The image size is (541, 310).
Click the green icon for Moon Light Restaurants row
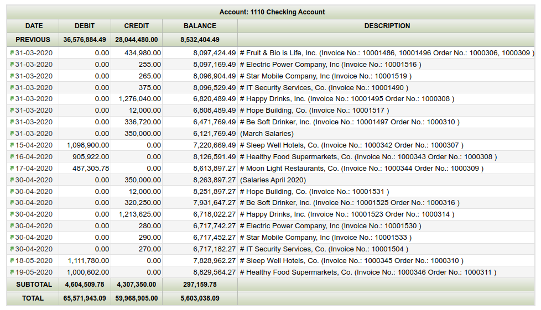tap(12, 169)
